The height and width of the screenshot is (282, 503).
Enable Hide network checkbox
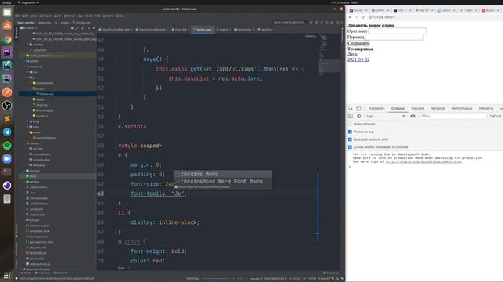(350, 124)
